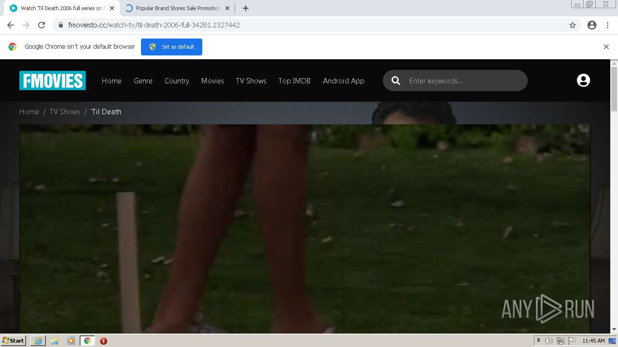This screenshot has height=347, width=618.
Task: Click the TV Shows breadcrumb link
Action: (65, 112)
